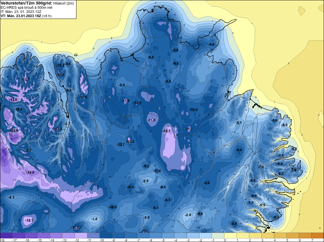This screenshot has height=242, width=324.
Task: Click the -5.3 temperature value
Action: click(x=294, y=149)
